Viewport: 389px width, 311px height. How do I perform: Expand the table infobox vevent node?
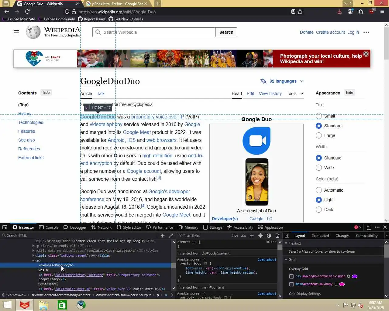point(33,256)
